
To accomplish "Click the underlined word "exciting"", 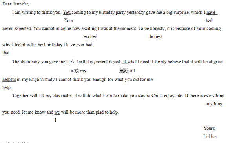I will [x=89, y=29].
